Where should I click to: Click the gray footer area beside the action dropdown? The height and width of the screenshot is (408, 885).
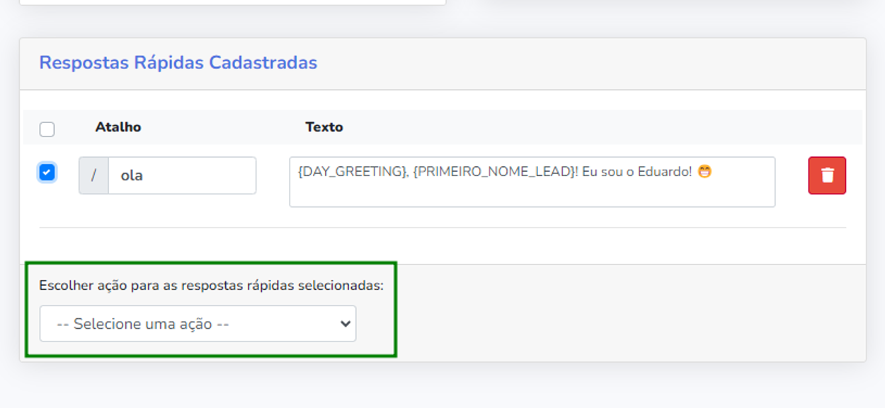coord(630,313)
